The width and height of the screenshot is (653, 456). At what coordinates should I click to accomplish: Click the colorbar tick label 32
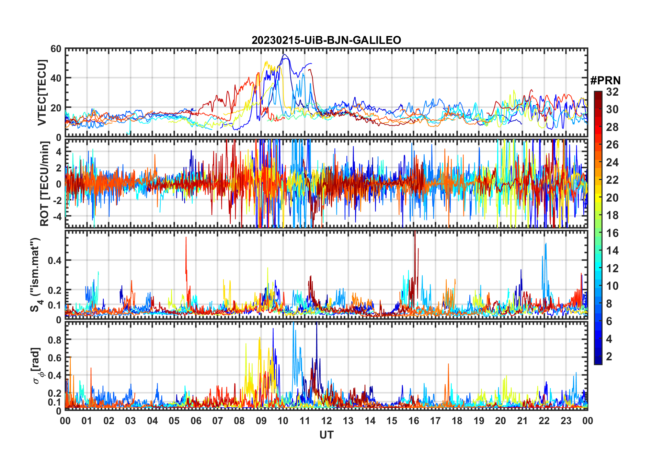pyautogui.click(x=612, y=92)
